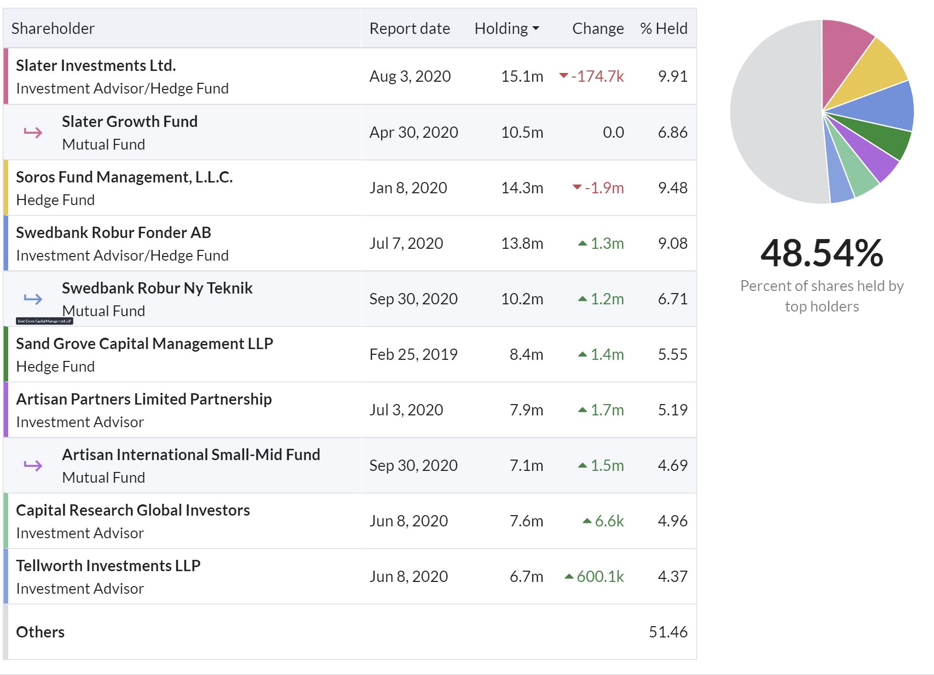Click the blue arrow icon beside Swedbank Robur Ny Teknik

click(33, 299)
